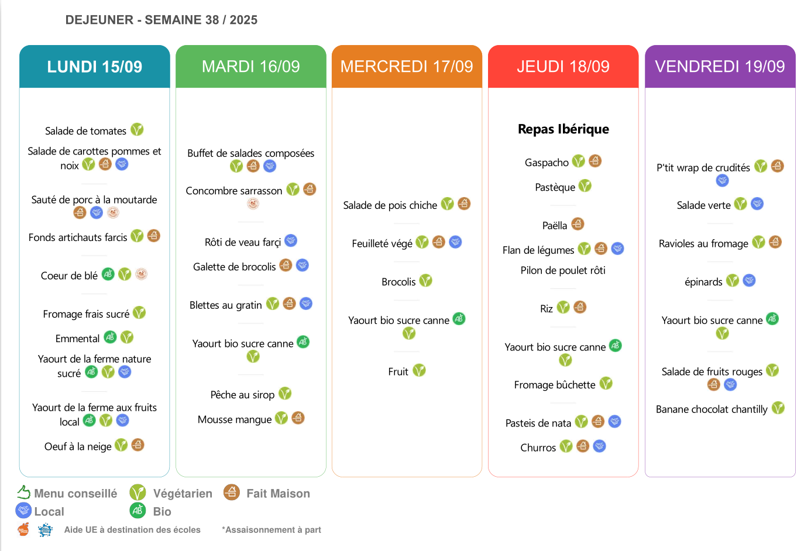This screenshot has height=551, width=811.
Task: Select the LUNDI 15/09 column header
Action: coord(95,67)
